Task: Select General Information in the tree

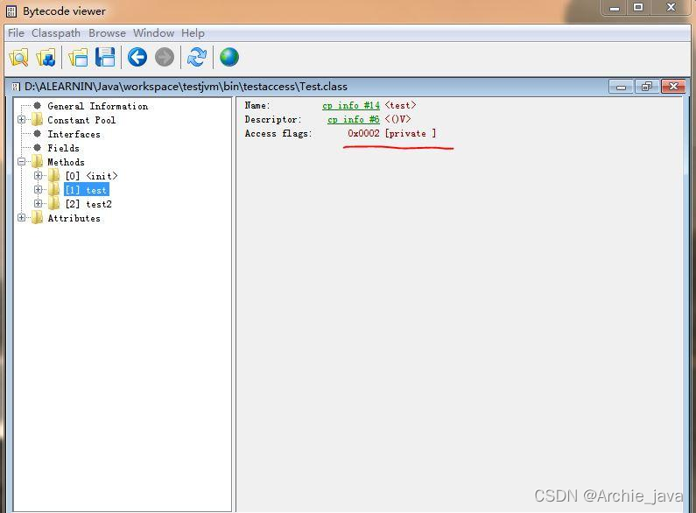Action: [x=98, y=106]
